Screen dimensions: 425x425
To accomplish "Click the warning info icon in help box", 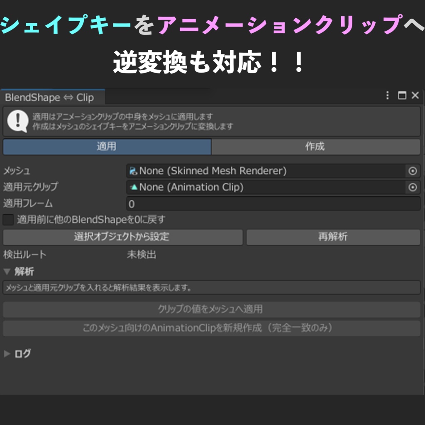I will point(18,121).
